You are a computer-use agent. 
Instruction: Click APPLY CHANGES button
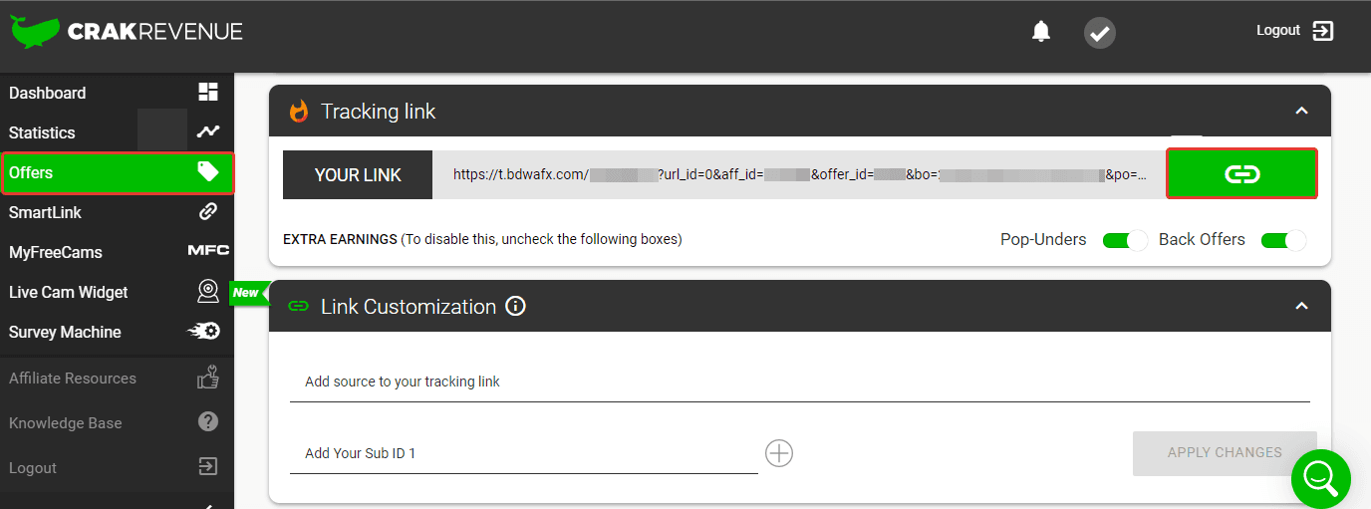(x=1225, y=452)
